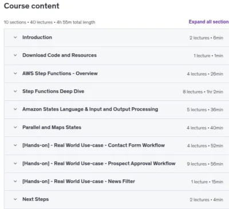The width and height of the screenshot is (229, 209).
Task: Click Expand all sections link
Action: [209, 22]
